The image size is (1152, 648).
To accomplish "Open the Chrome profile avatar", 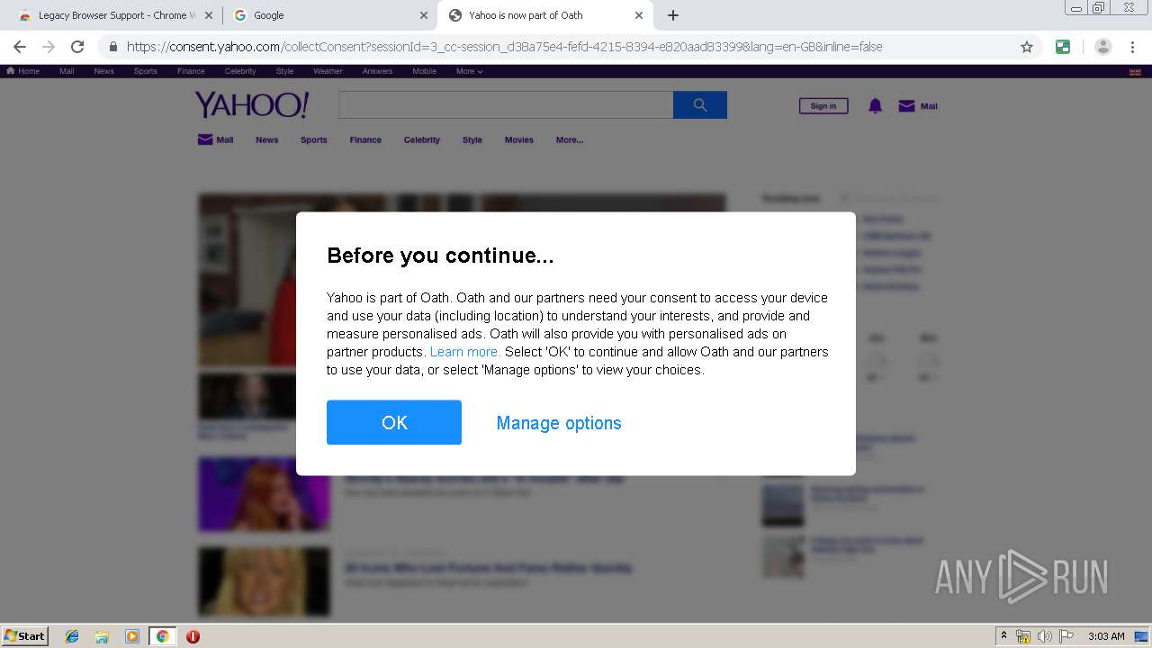I will point(1103,47).
